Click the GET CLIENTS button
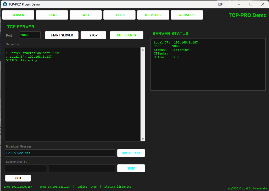 tap(126, 35)
